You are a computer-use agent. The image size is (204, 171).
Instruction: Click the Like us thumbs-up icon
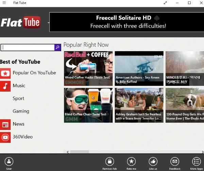pos(153,161)
